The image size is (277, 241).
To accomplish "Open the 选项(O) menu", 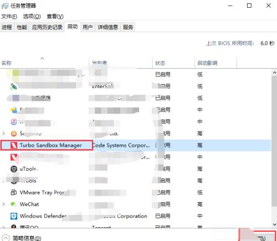I will [x=32, y=17].
